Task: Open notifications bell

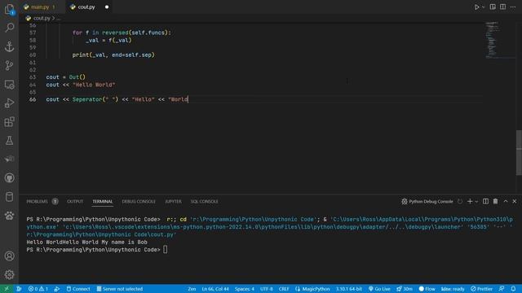Action: pos(513,289)
